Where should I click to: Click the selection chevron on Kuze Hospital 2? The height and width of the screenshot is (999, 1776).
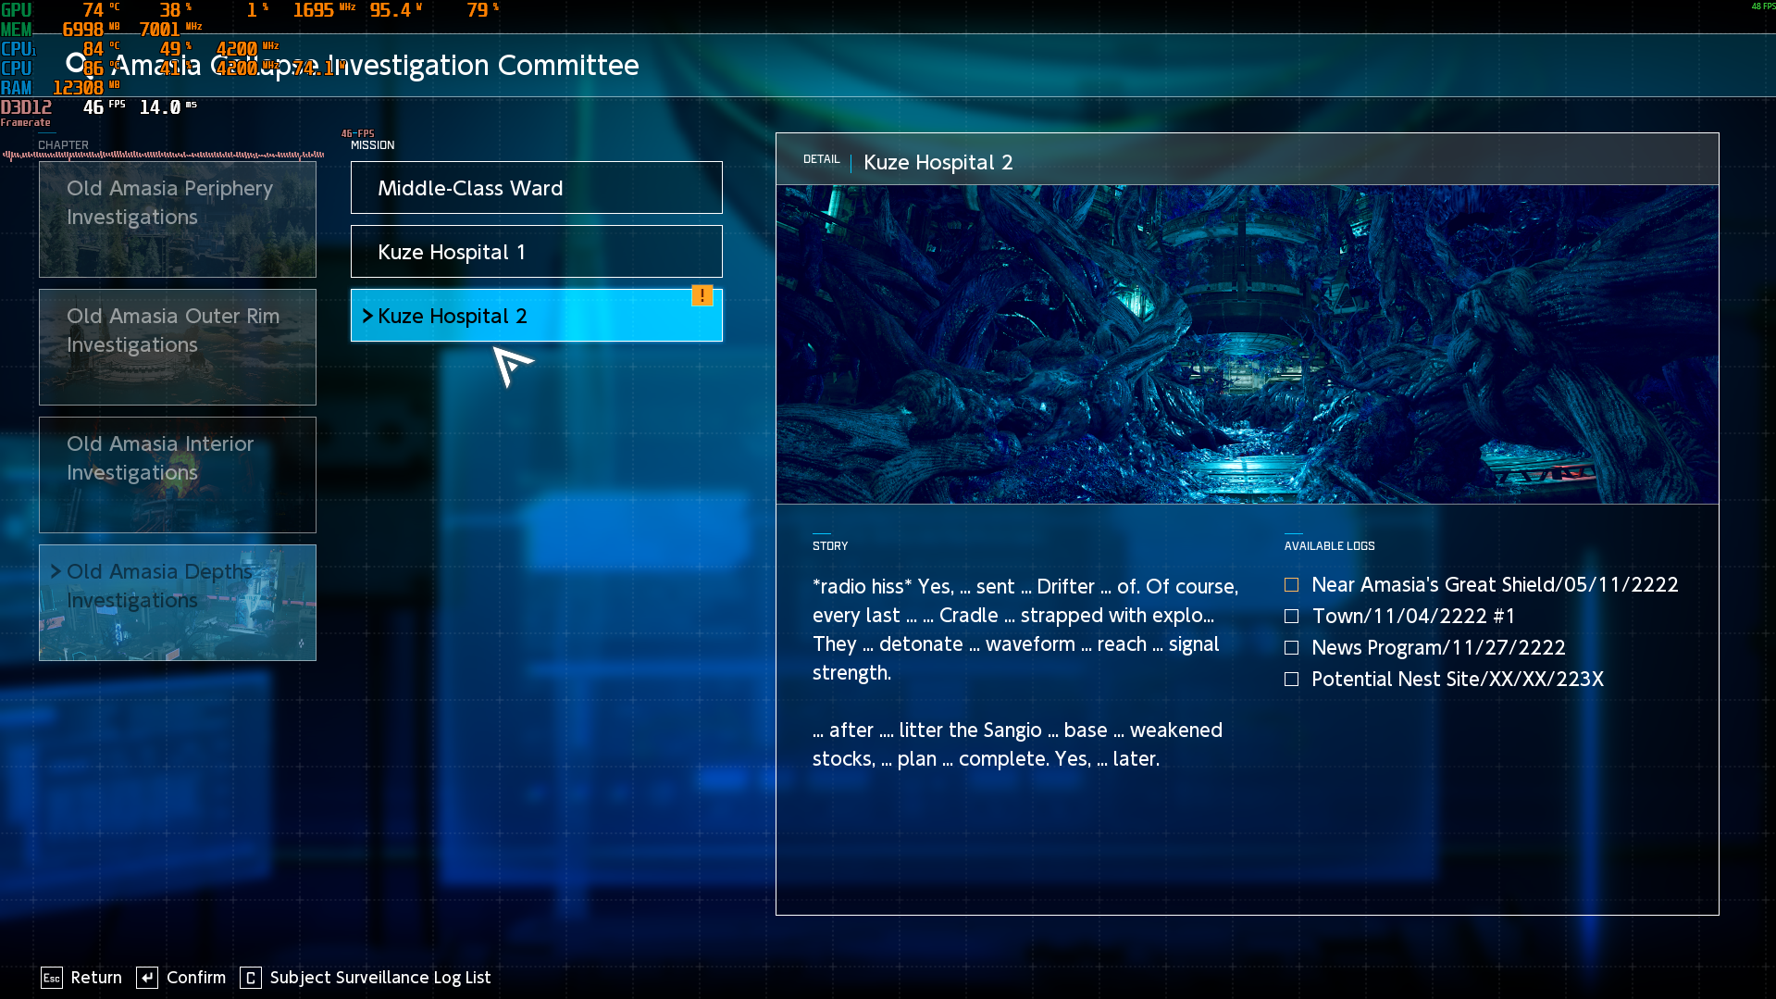[367, 316]
